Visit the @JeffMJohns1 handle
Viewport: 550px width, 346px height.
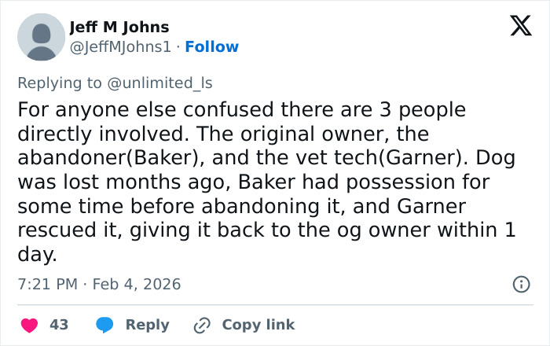(x=120, y=47)
